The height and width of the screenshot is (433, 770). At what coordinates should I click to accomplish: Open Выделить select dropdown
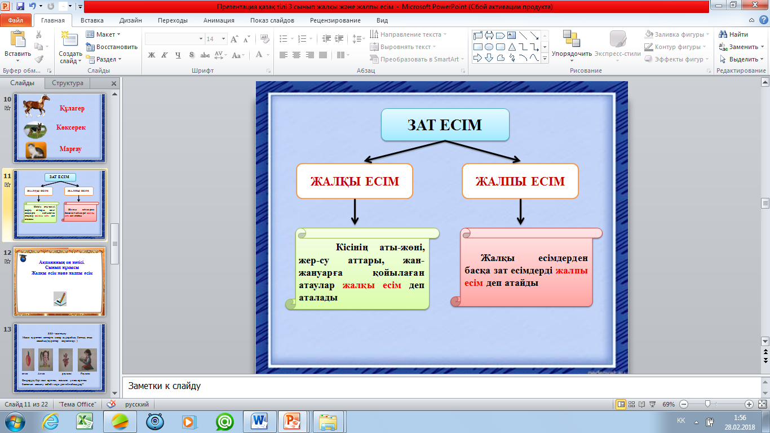coord(743,59)
